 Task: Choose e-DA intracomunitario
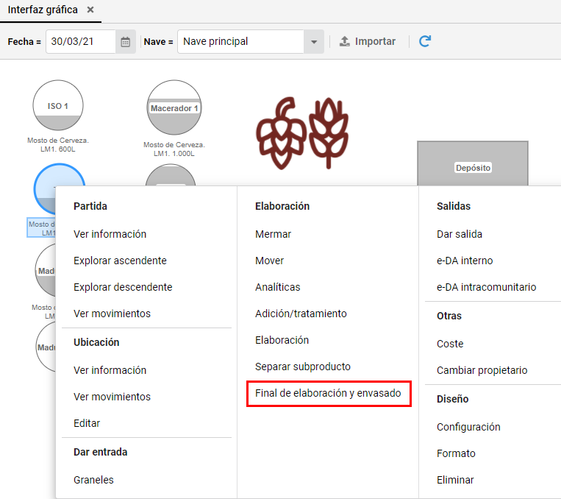pyautogui.click(x=486, y=287)
